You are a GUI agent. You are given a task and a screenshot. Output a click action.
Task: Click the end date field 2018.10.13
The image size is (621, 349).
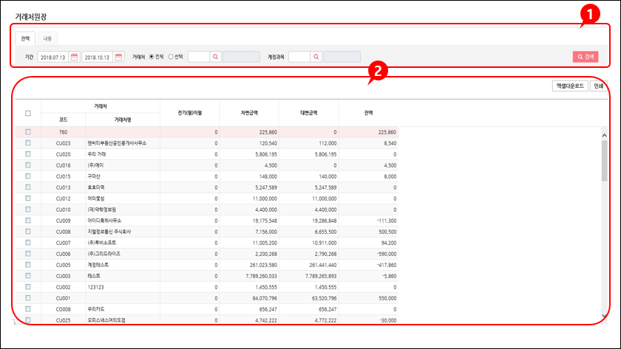(x=97, y=57)
